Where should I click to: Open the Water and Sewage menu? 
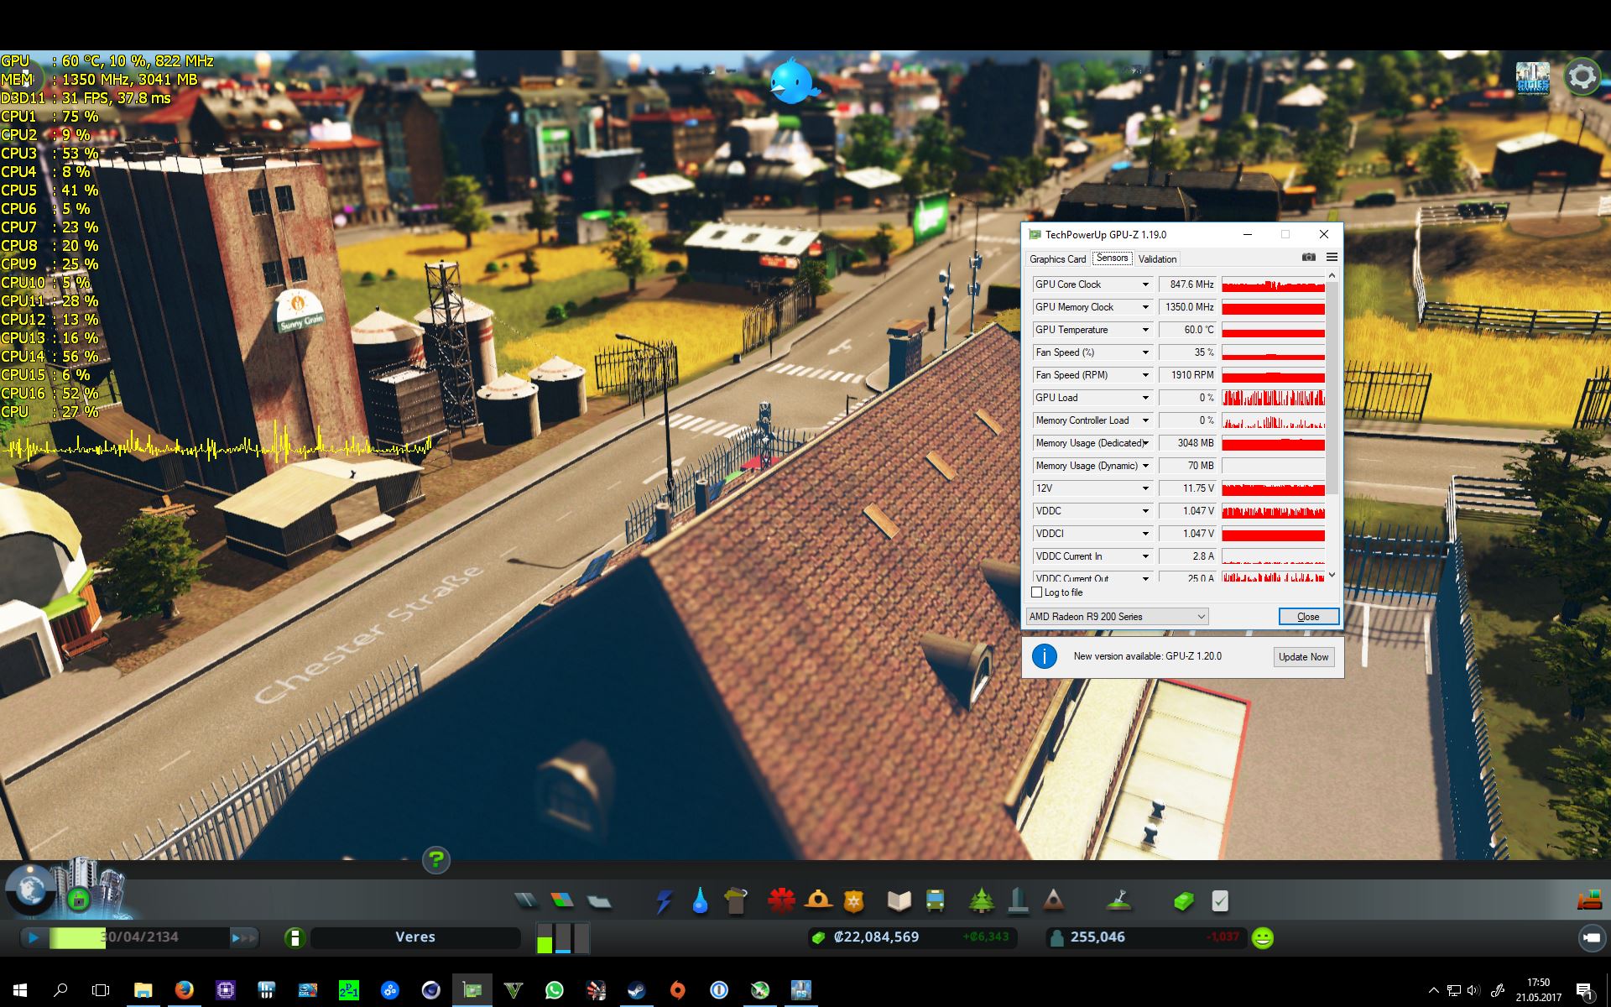pos(700,902)
